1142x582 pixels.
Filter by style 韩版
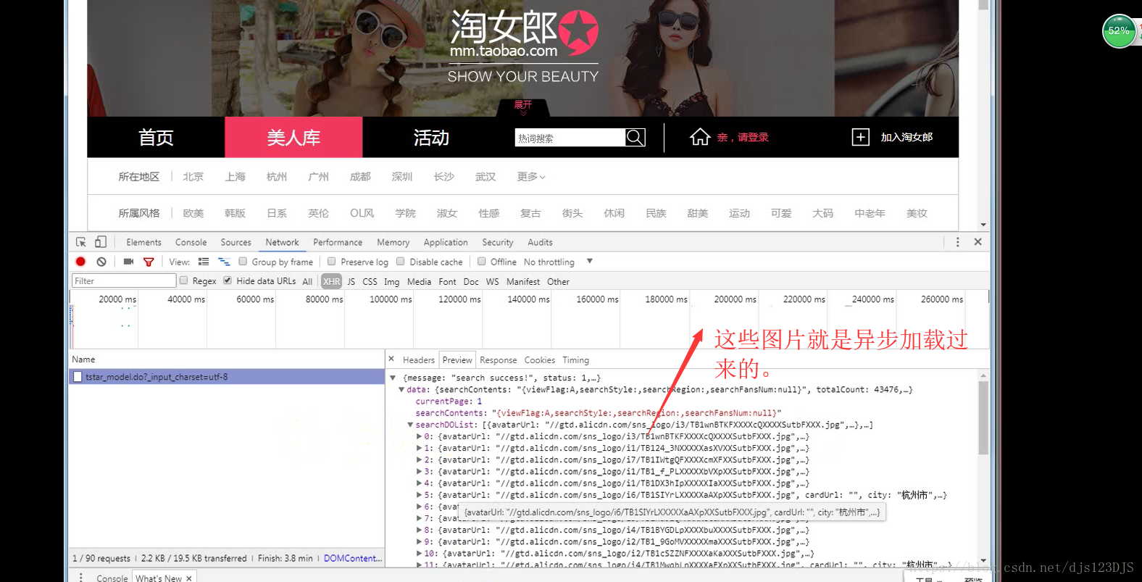click(x=235, y=213)
